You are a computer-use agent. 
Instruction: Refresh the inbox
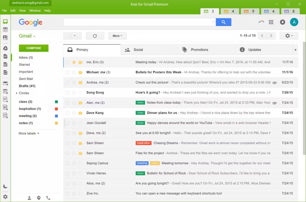tap(95, 36)
